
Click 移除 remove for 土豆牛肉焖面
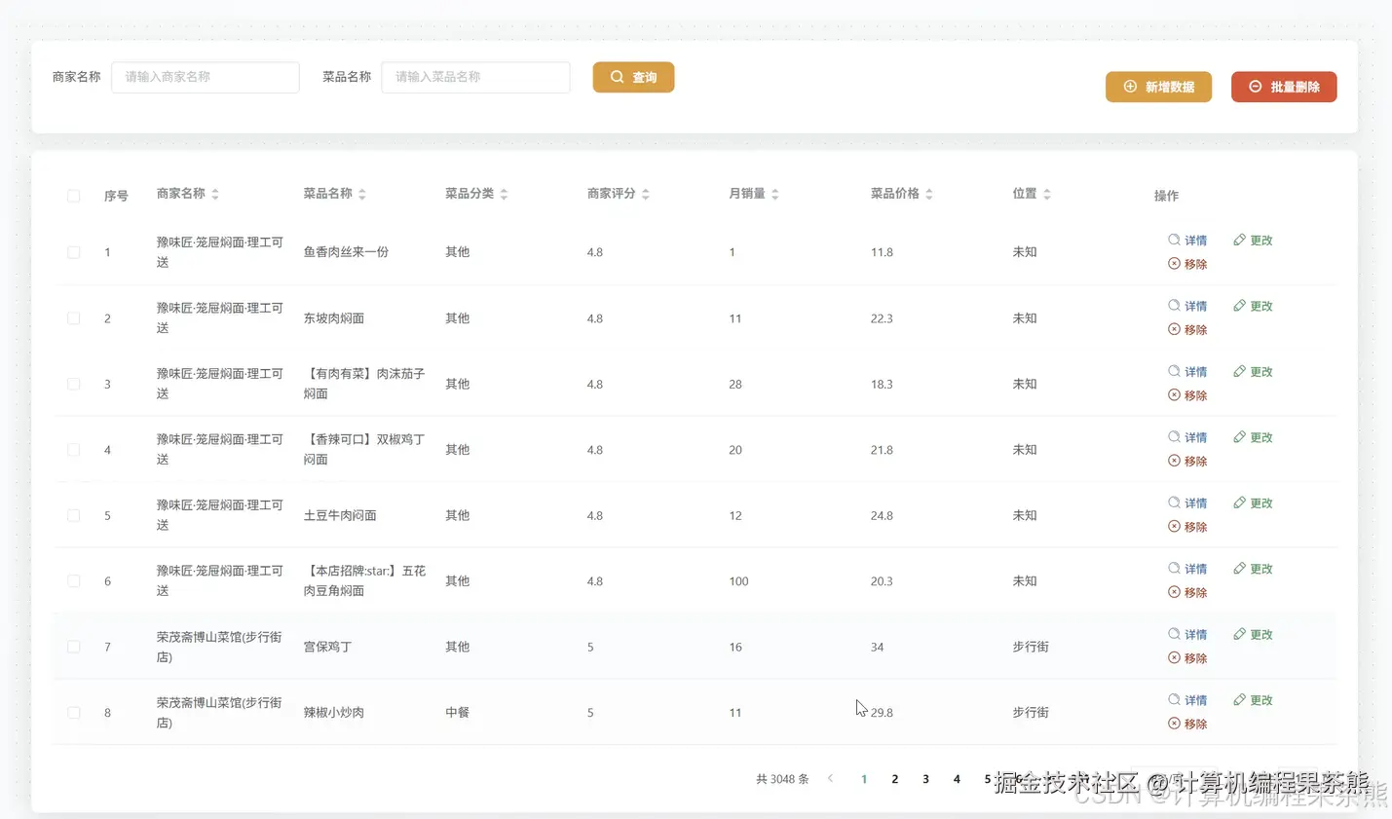1187,527
